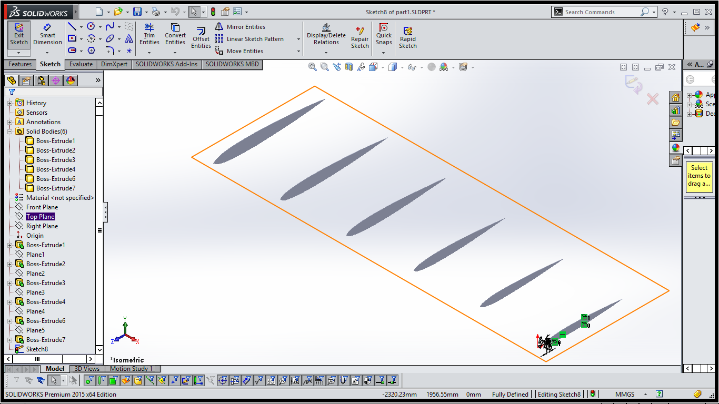Click the Help question mark icon
This screenshot has width=719, height=404.
[665, 12]
